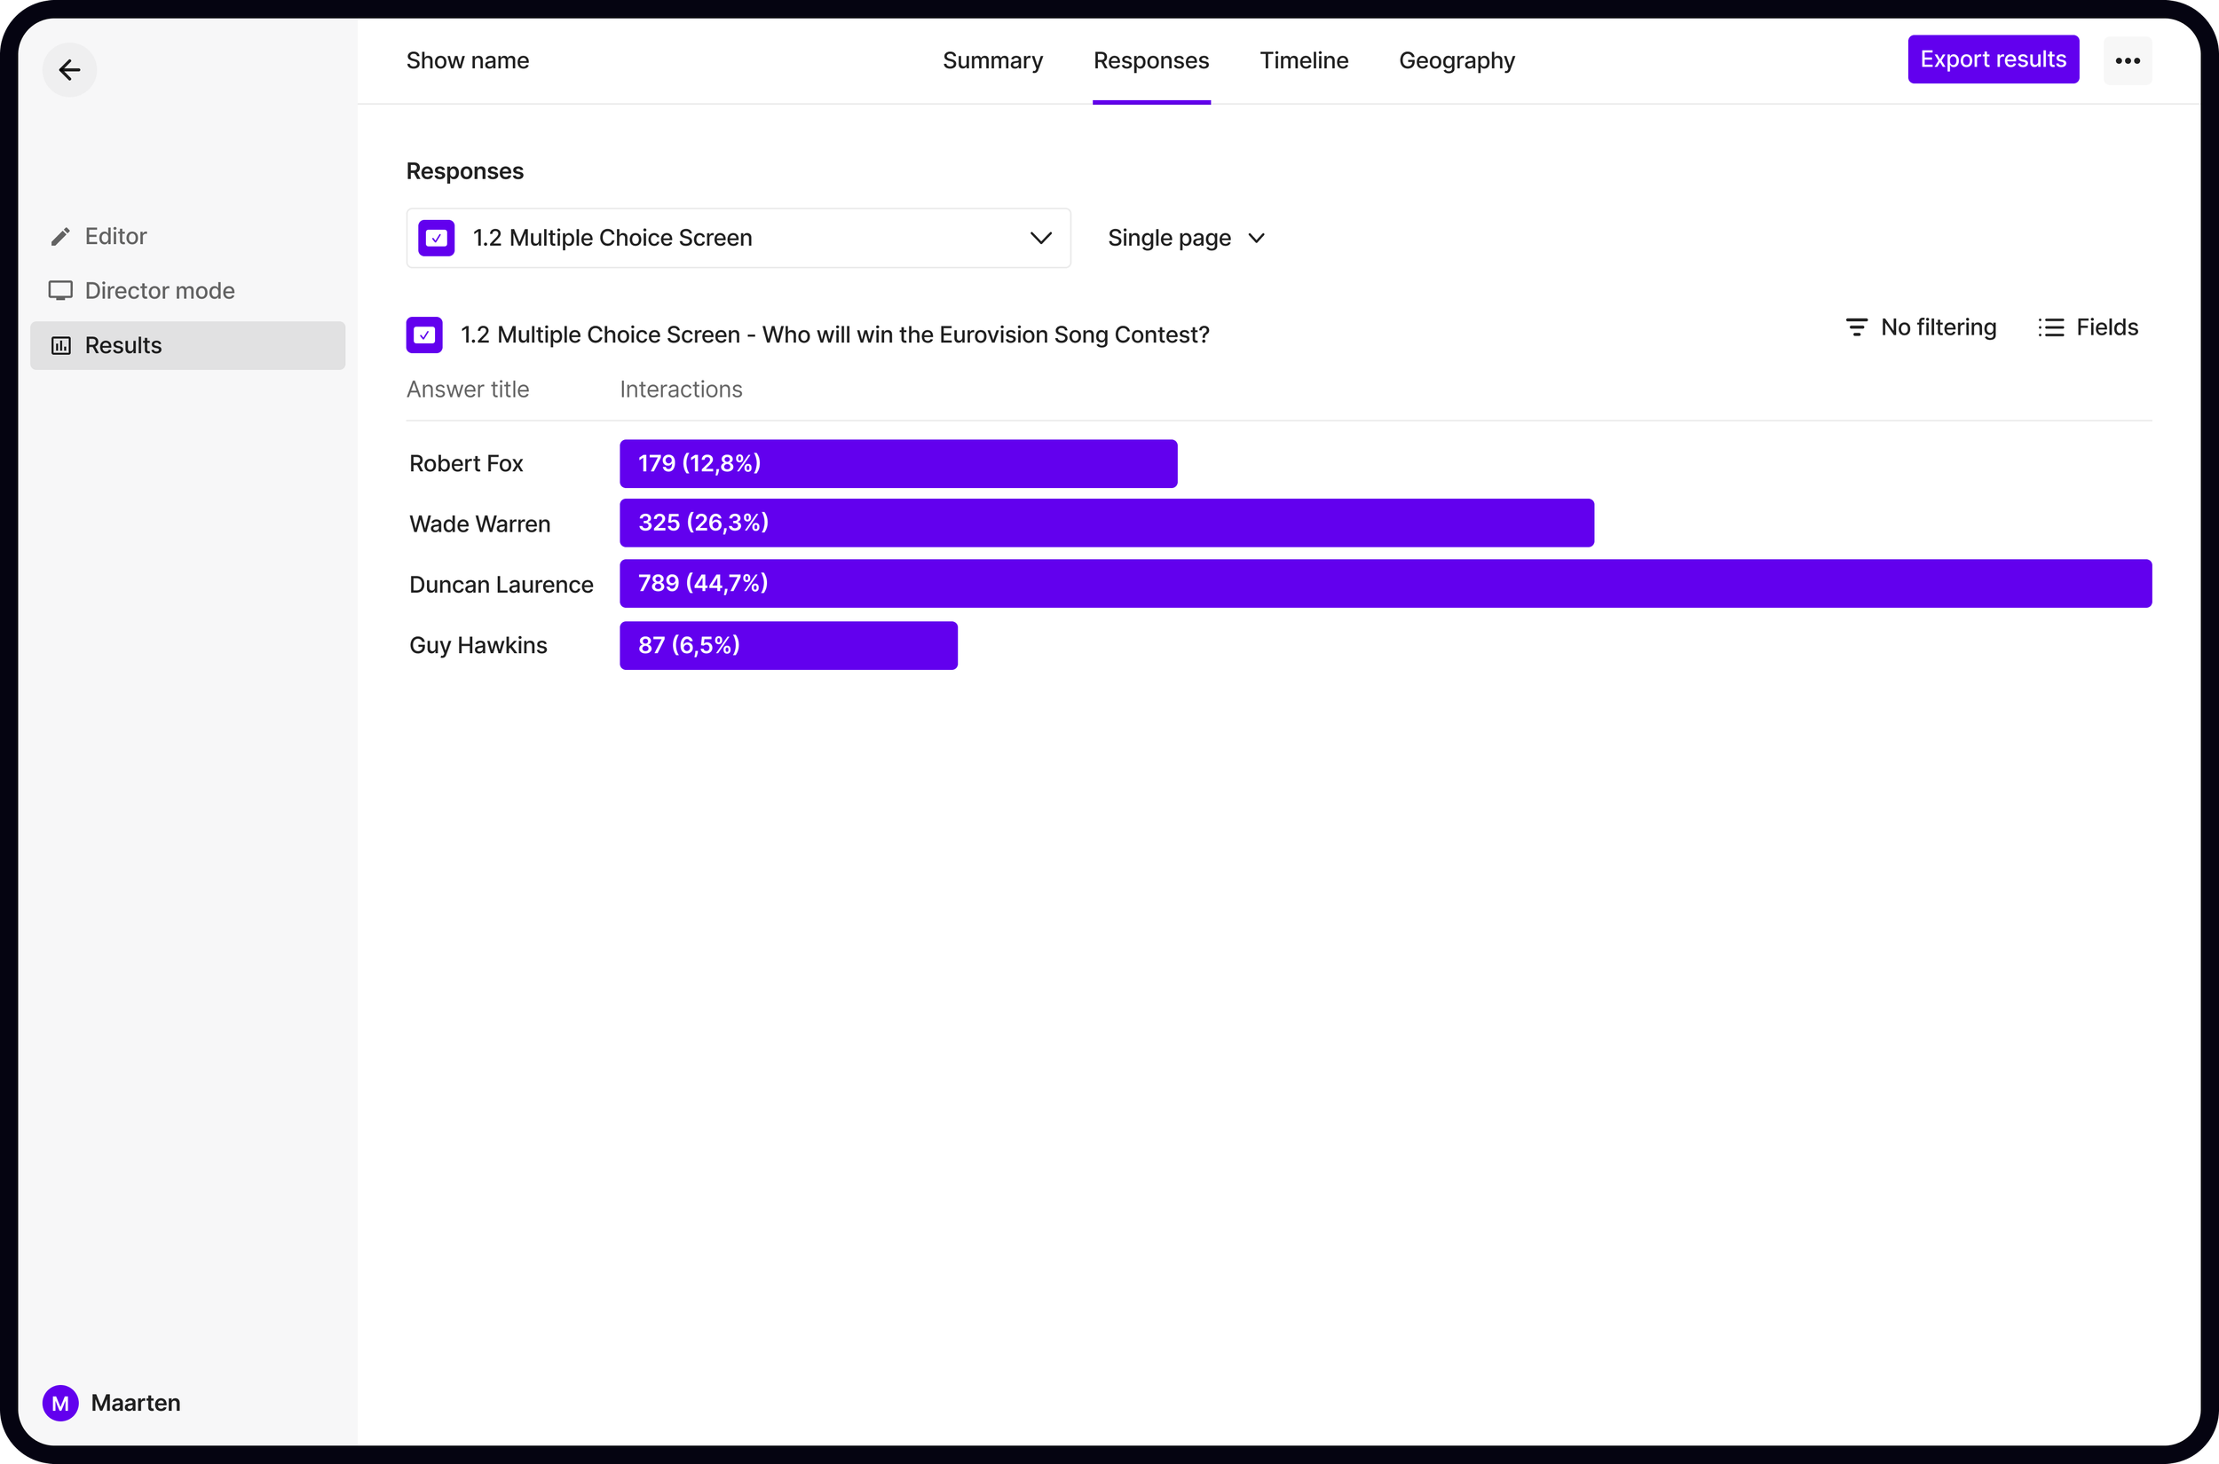The height and width of the screenshot is (1464, 2219).
Task: Click the No filtering filter icon
Action: point(1856,327)
